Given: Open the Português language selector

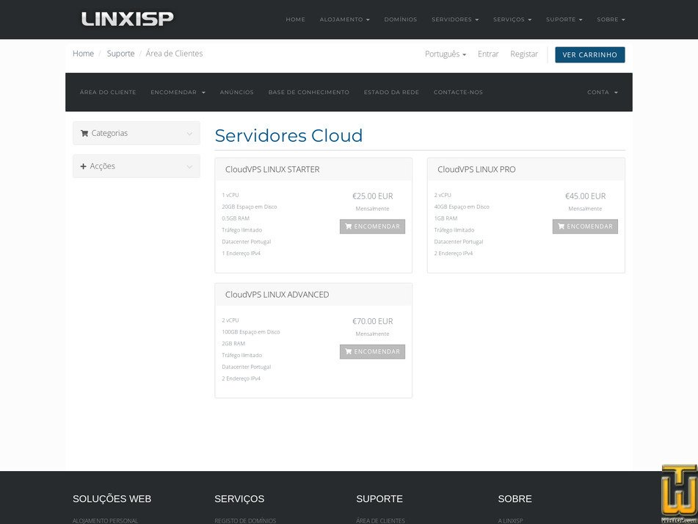Looking at the screenshot, I should point(446,54).
